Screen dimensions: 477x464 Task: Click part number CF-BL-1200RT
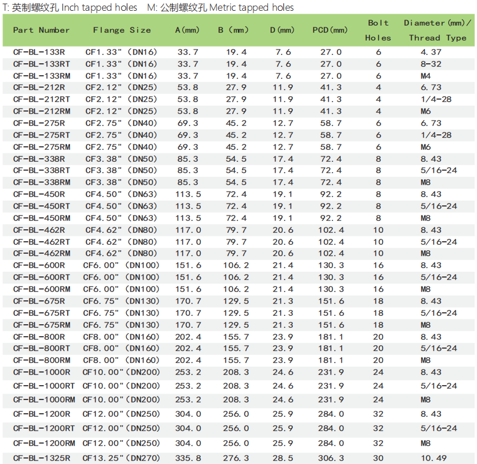point(44,428)
